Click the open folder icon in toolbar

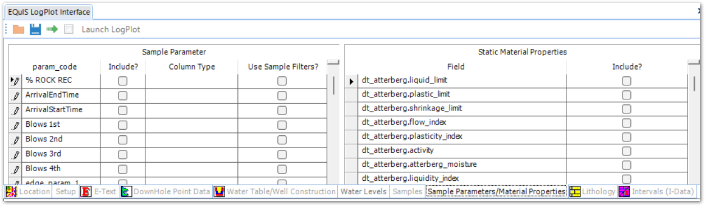click(x=19, y=29)
